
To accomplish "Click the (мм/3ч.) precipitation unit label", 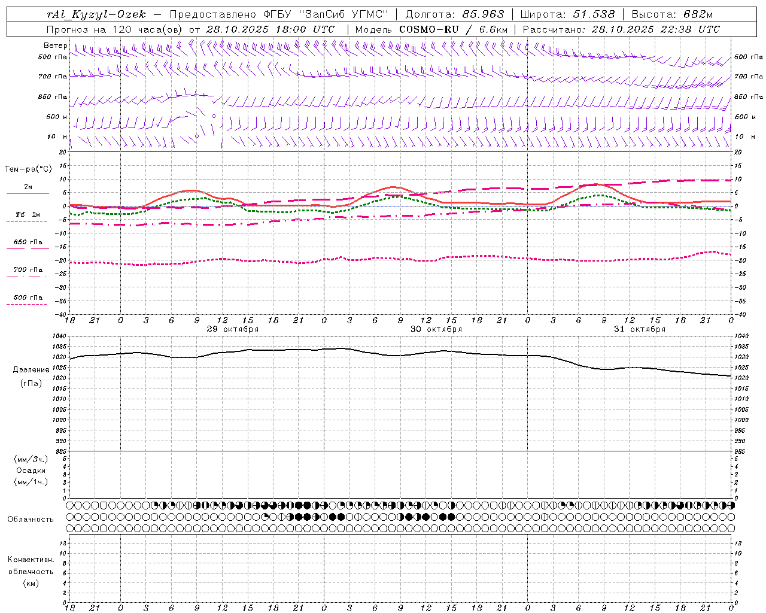I will pos(31,460).
